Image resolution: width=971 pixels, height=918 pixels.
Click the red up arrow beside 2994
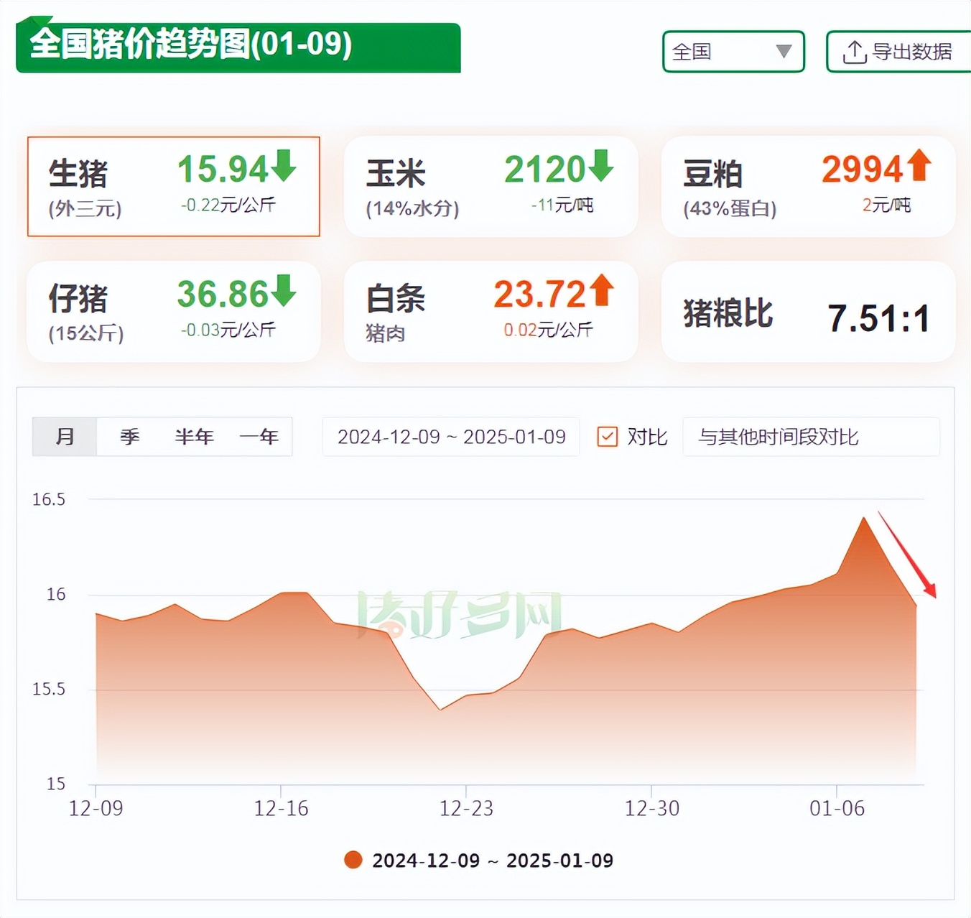[x=919, y=165]
